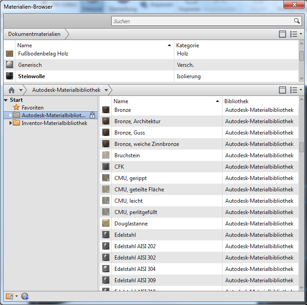The image size is (307, 305).
Task: Click library list scrollbar thumb
Action: tap(301, 147)
